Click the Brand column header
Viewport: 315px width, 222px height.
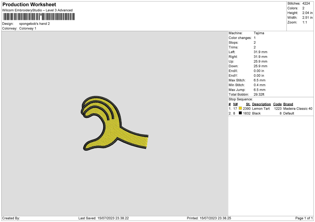coord(288,104)
